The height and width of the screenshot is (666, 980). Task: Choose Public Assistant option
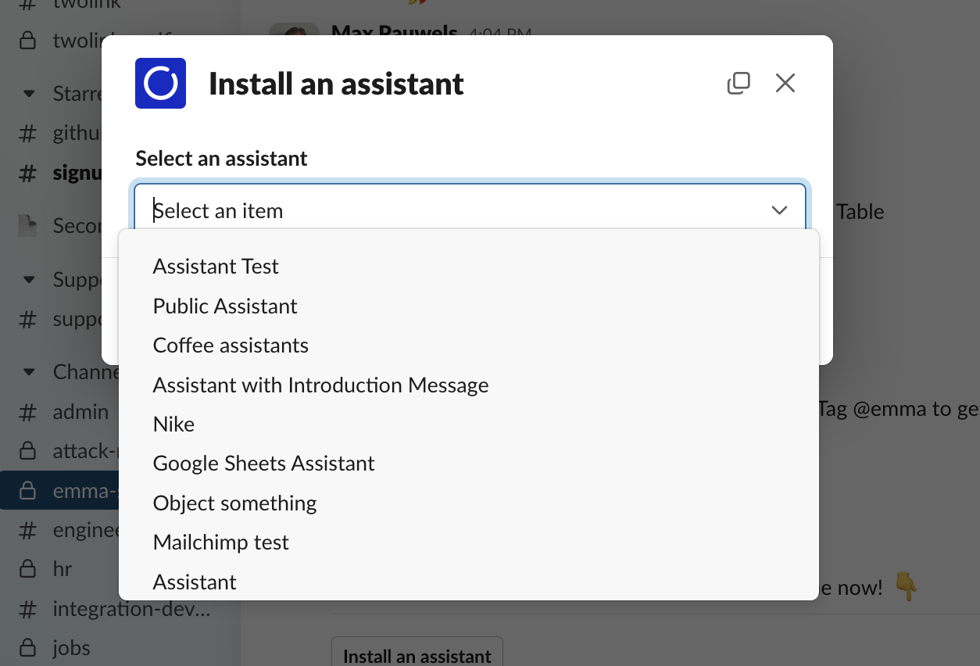click(x=225, y=306)
